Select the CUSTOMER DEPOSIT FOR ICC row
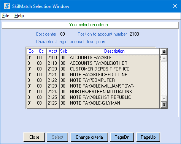This screenshot has height=144, width=181. pyautogui.click(x=93, y=69)
